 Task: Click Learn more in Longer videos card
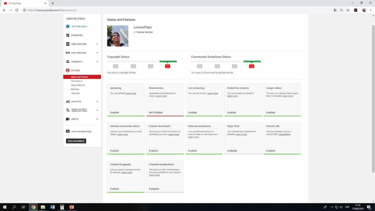click(288, 96)
